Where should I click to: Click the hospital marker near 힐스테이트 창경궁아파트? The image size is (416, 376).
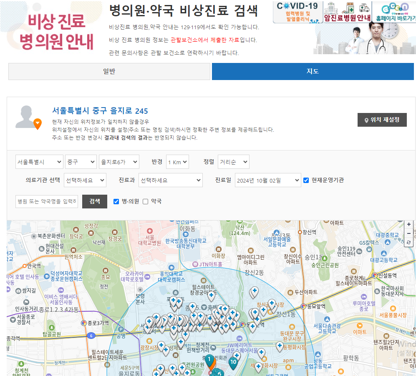(x=211, y=296)
